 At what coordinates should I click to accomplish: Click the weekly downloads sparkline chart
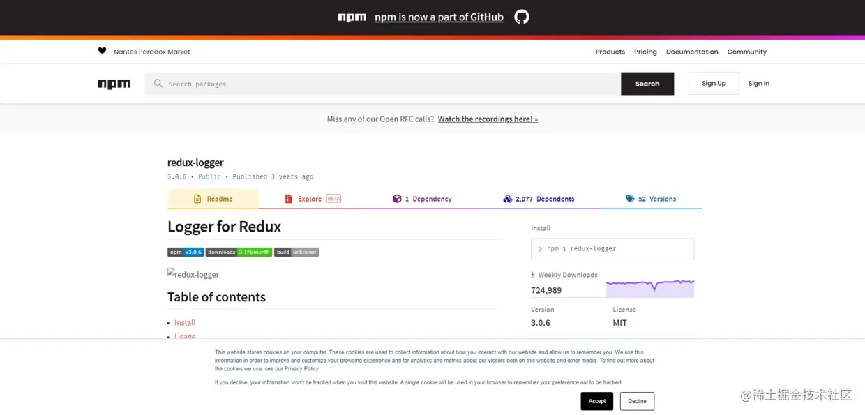[x=650, y=288]
